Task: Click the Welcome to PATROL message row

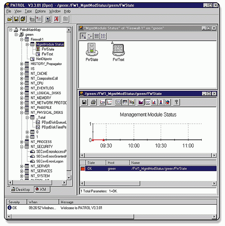Action: tap(112, 208)
